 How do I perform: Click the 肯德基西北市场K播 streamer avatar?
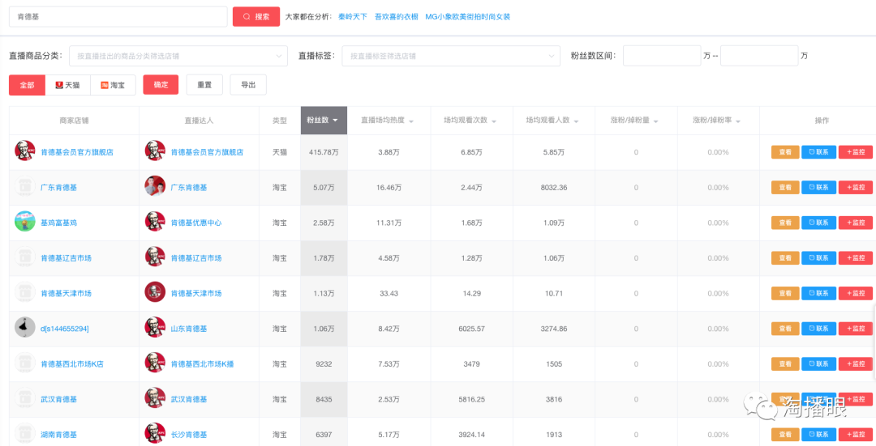155,363
